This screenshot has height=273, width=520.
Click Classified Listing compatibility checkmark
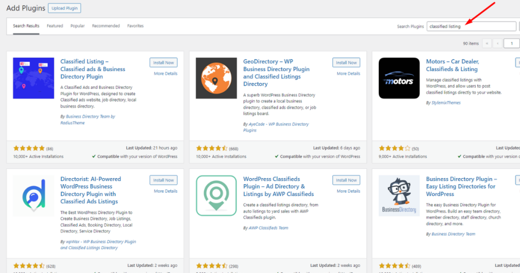pos(94,156)
